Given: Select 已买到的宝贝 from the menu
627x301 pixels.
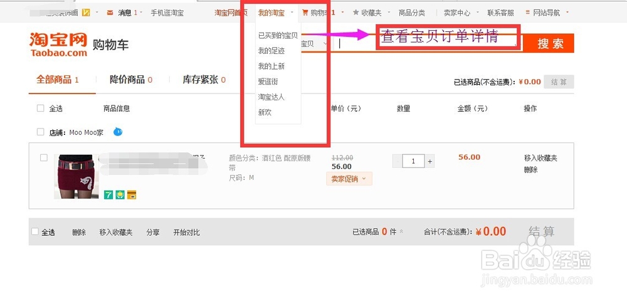Looking at the screenshot, I should [278, 36].
